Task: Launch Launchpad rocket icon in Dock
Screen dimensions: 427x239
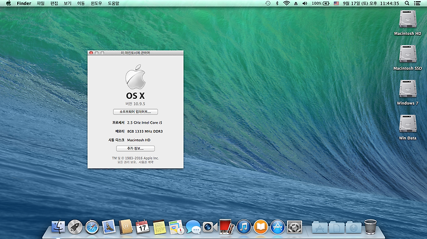Action: click(75, 227)
